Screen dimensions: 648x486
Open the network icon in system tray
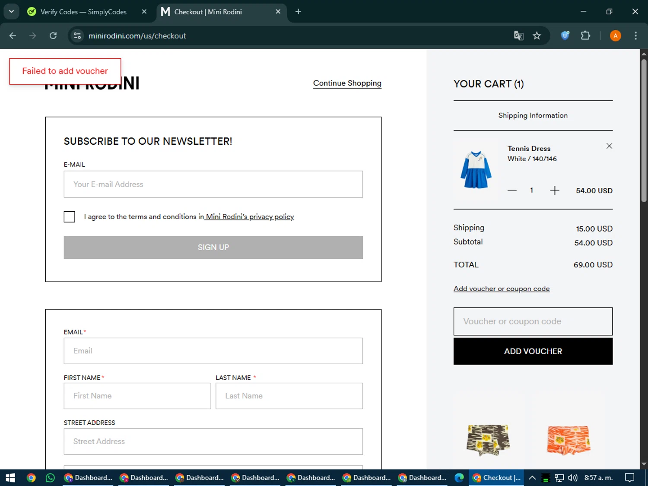pos(559,477)
